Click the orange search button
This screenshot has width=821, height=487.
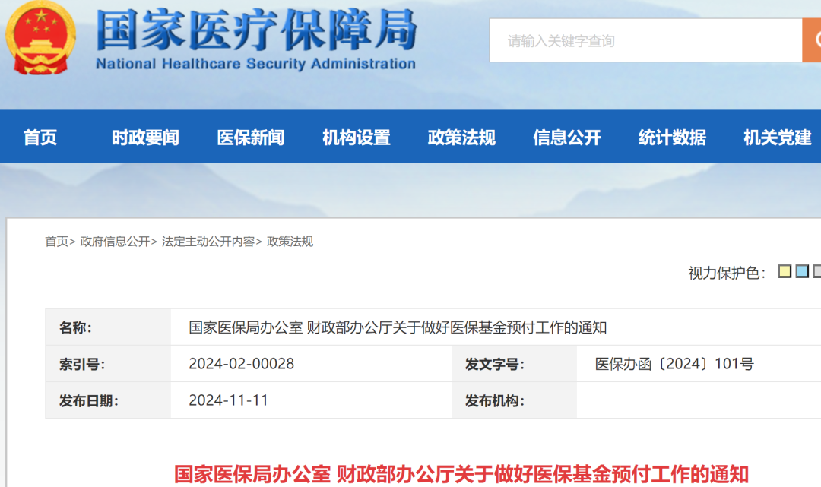click(812, 40)
